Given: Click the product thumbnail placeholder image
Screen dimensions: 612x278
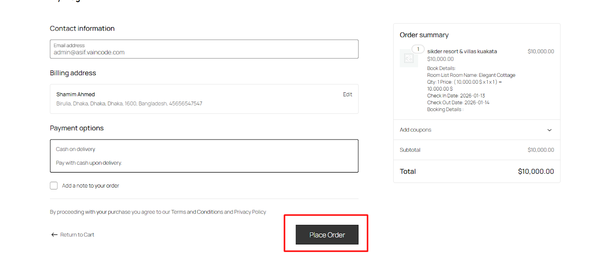Looking at the screenshot, I should point(409,58).
